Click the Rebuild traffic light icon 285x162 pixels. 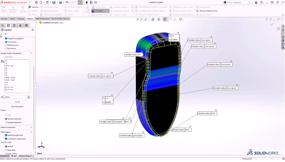87,2
